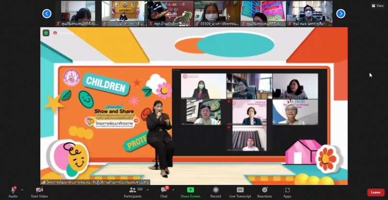Viewport: 388px width, 200px height.
Task: Select the 05509 masked participant thumbnail
Action: point(217,14)
